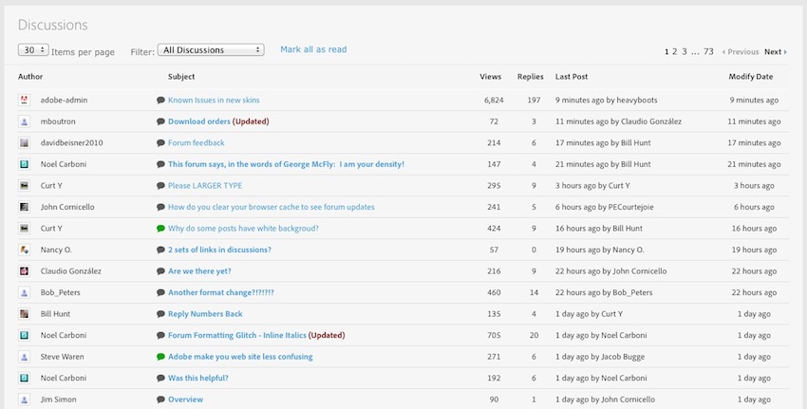Open Known Issues in new skins thread

click(214, 101)
